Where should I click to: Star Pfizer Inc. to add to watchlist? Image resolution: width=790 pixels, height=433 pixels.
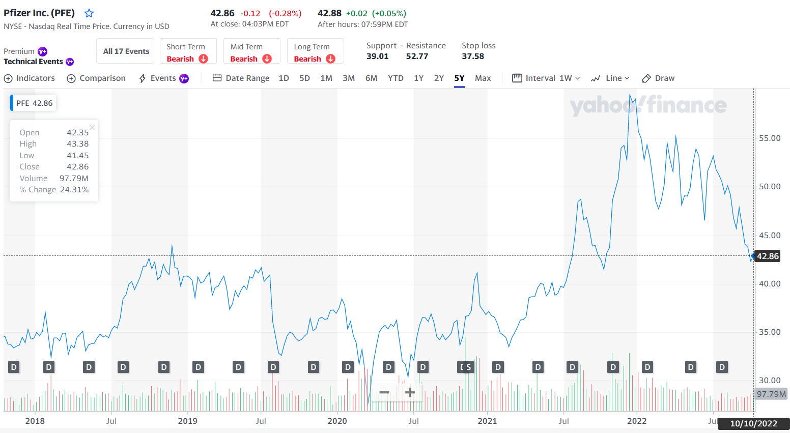point(89,13)
